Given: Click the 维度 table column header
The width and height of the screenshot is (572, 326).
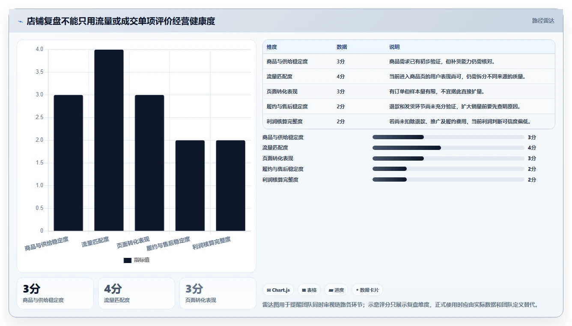Looking at the screenshot, I should (272, 47).
